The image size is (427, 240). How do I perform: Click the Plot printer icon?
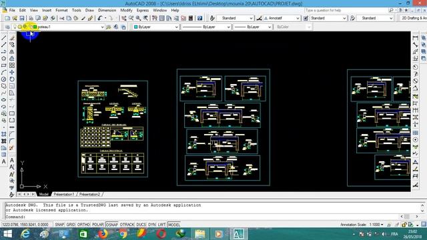[31, 18]
